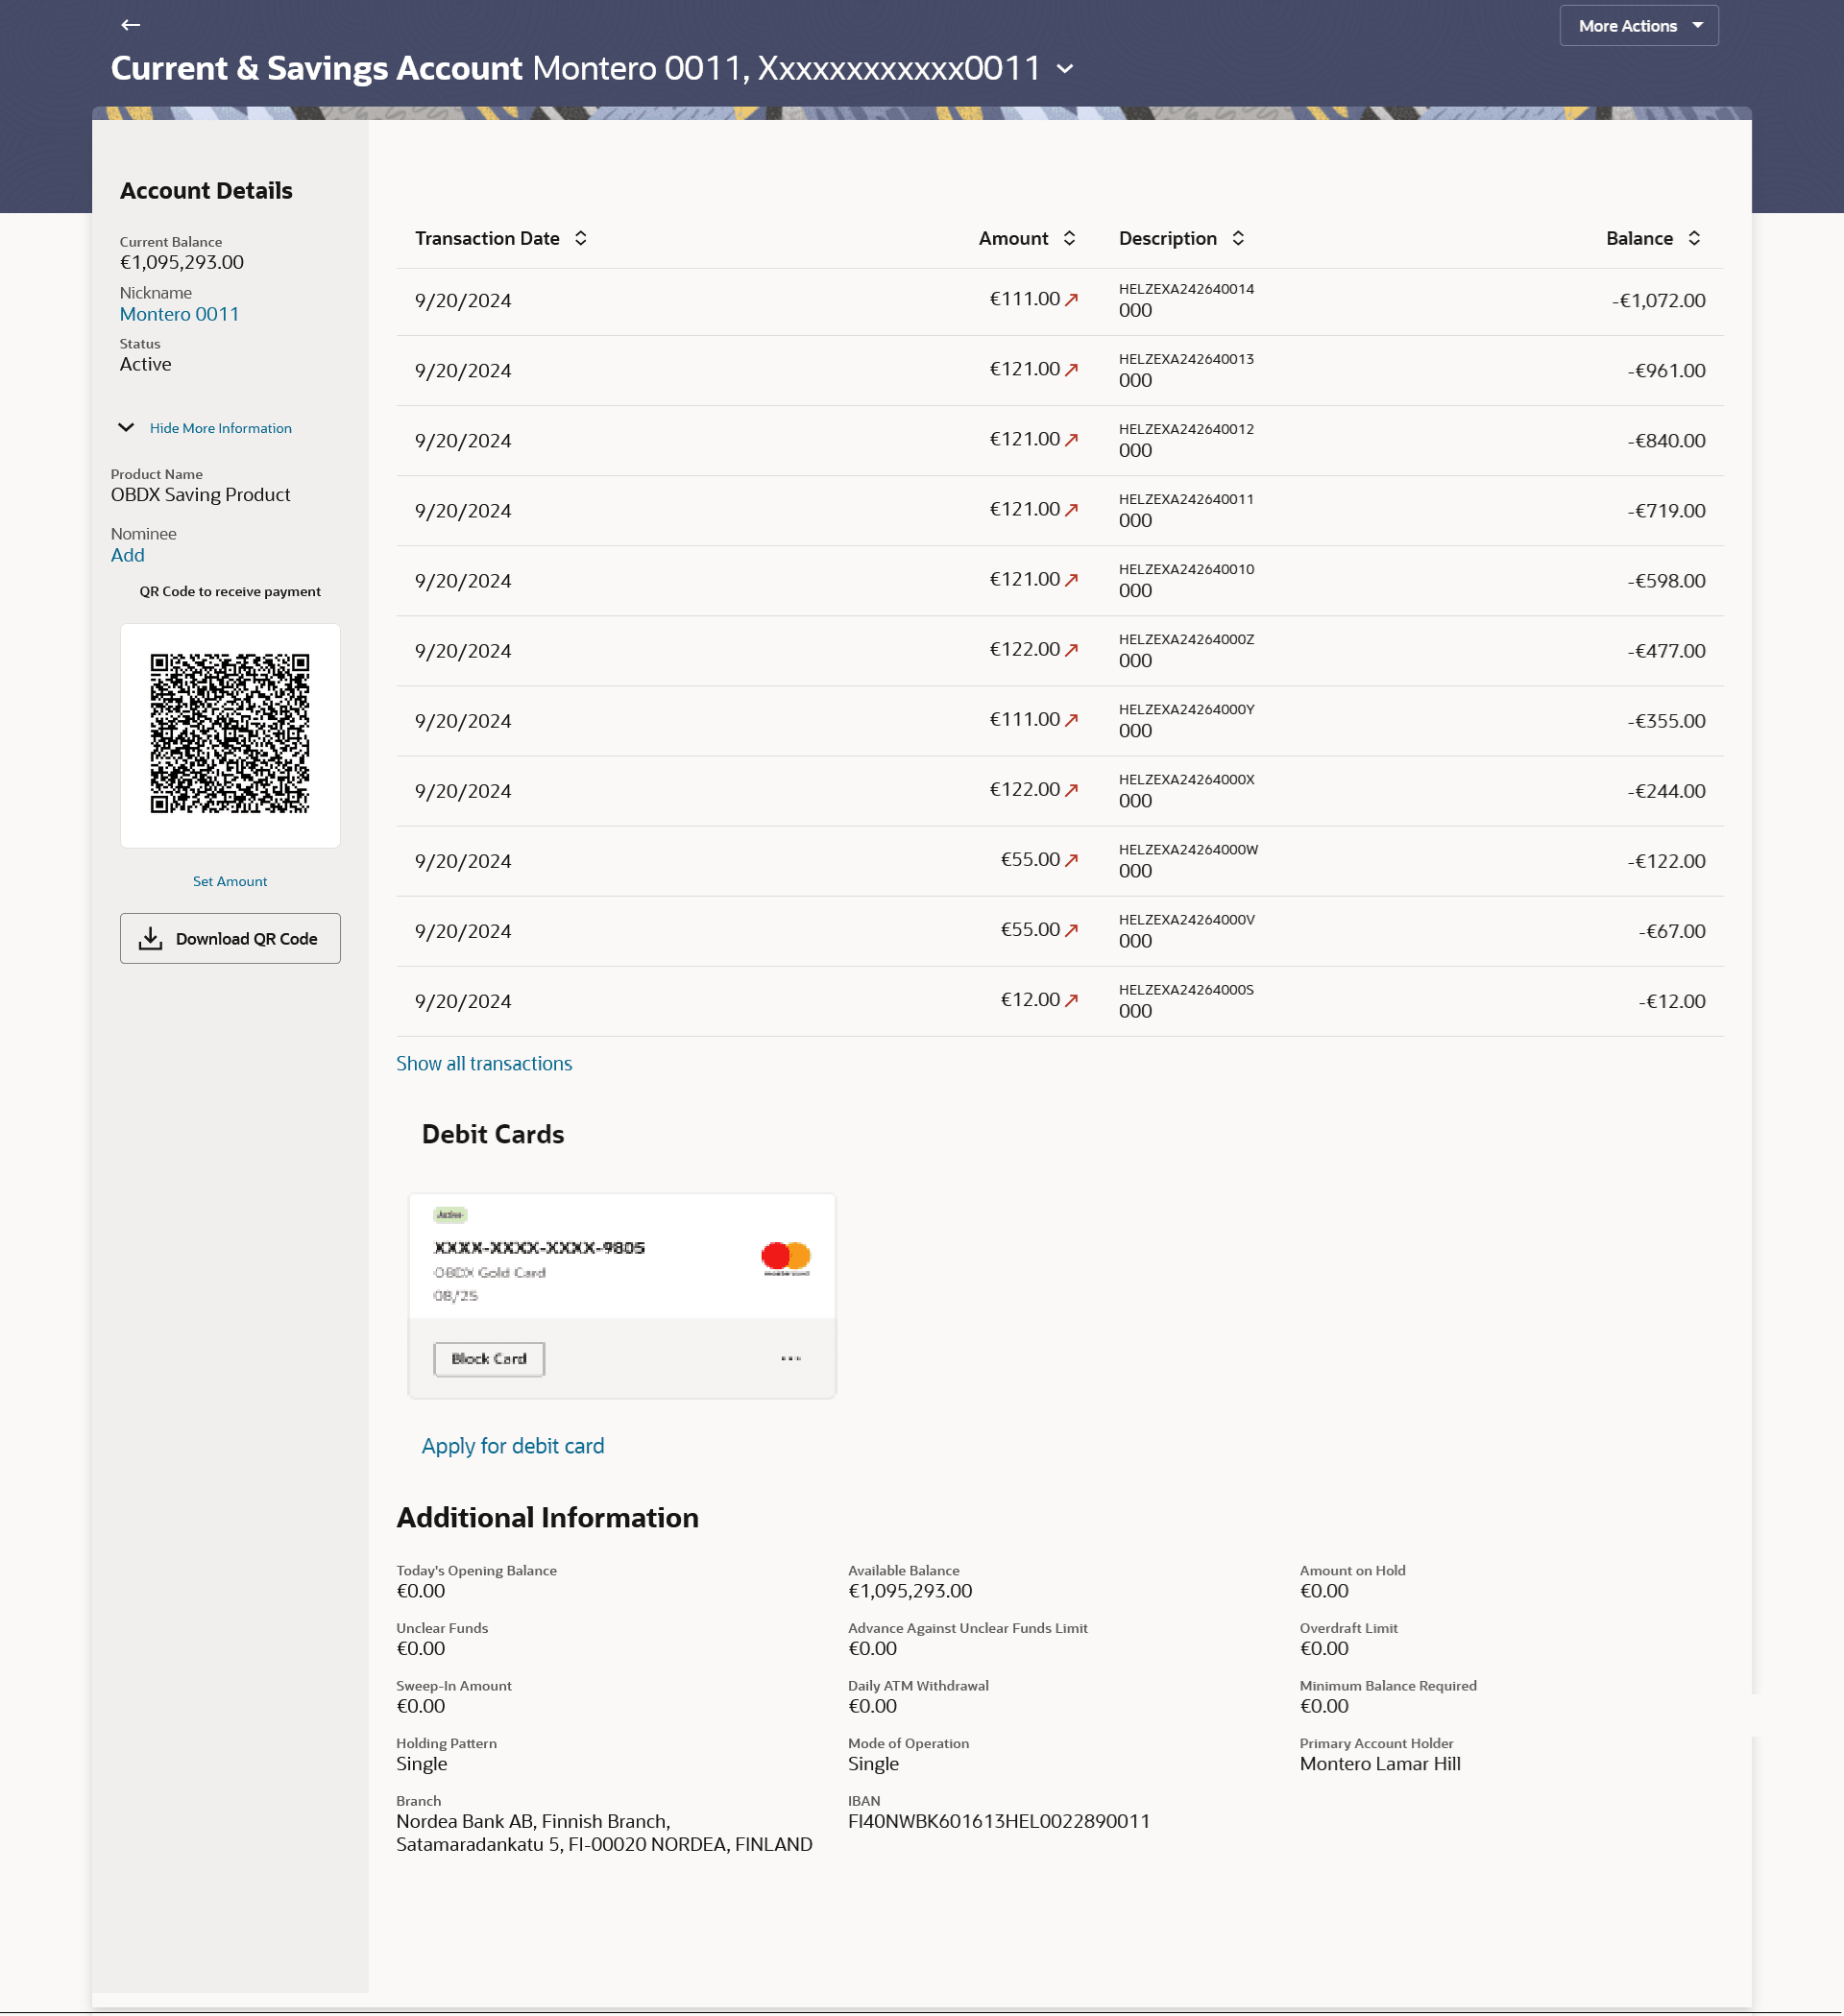
Task: Click the back arrow icon
Action: coord(130,25)
